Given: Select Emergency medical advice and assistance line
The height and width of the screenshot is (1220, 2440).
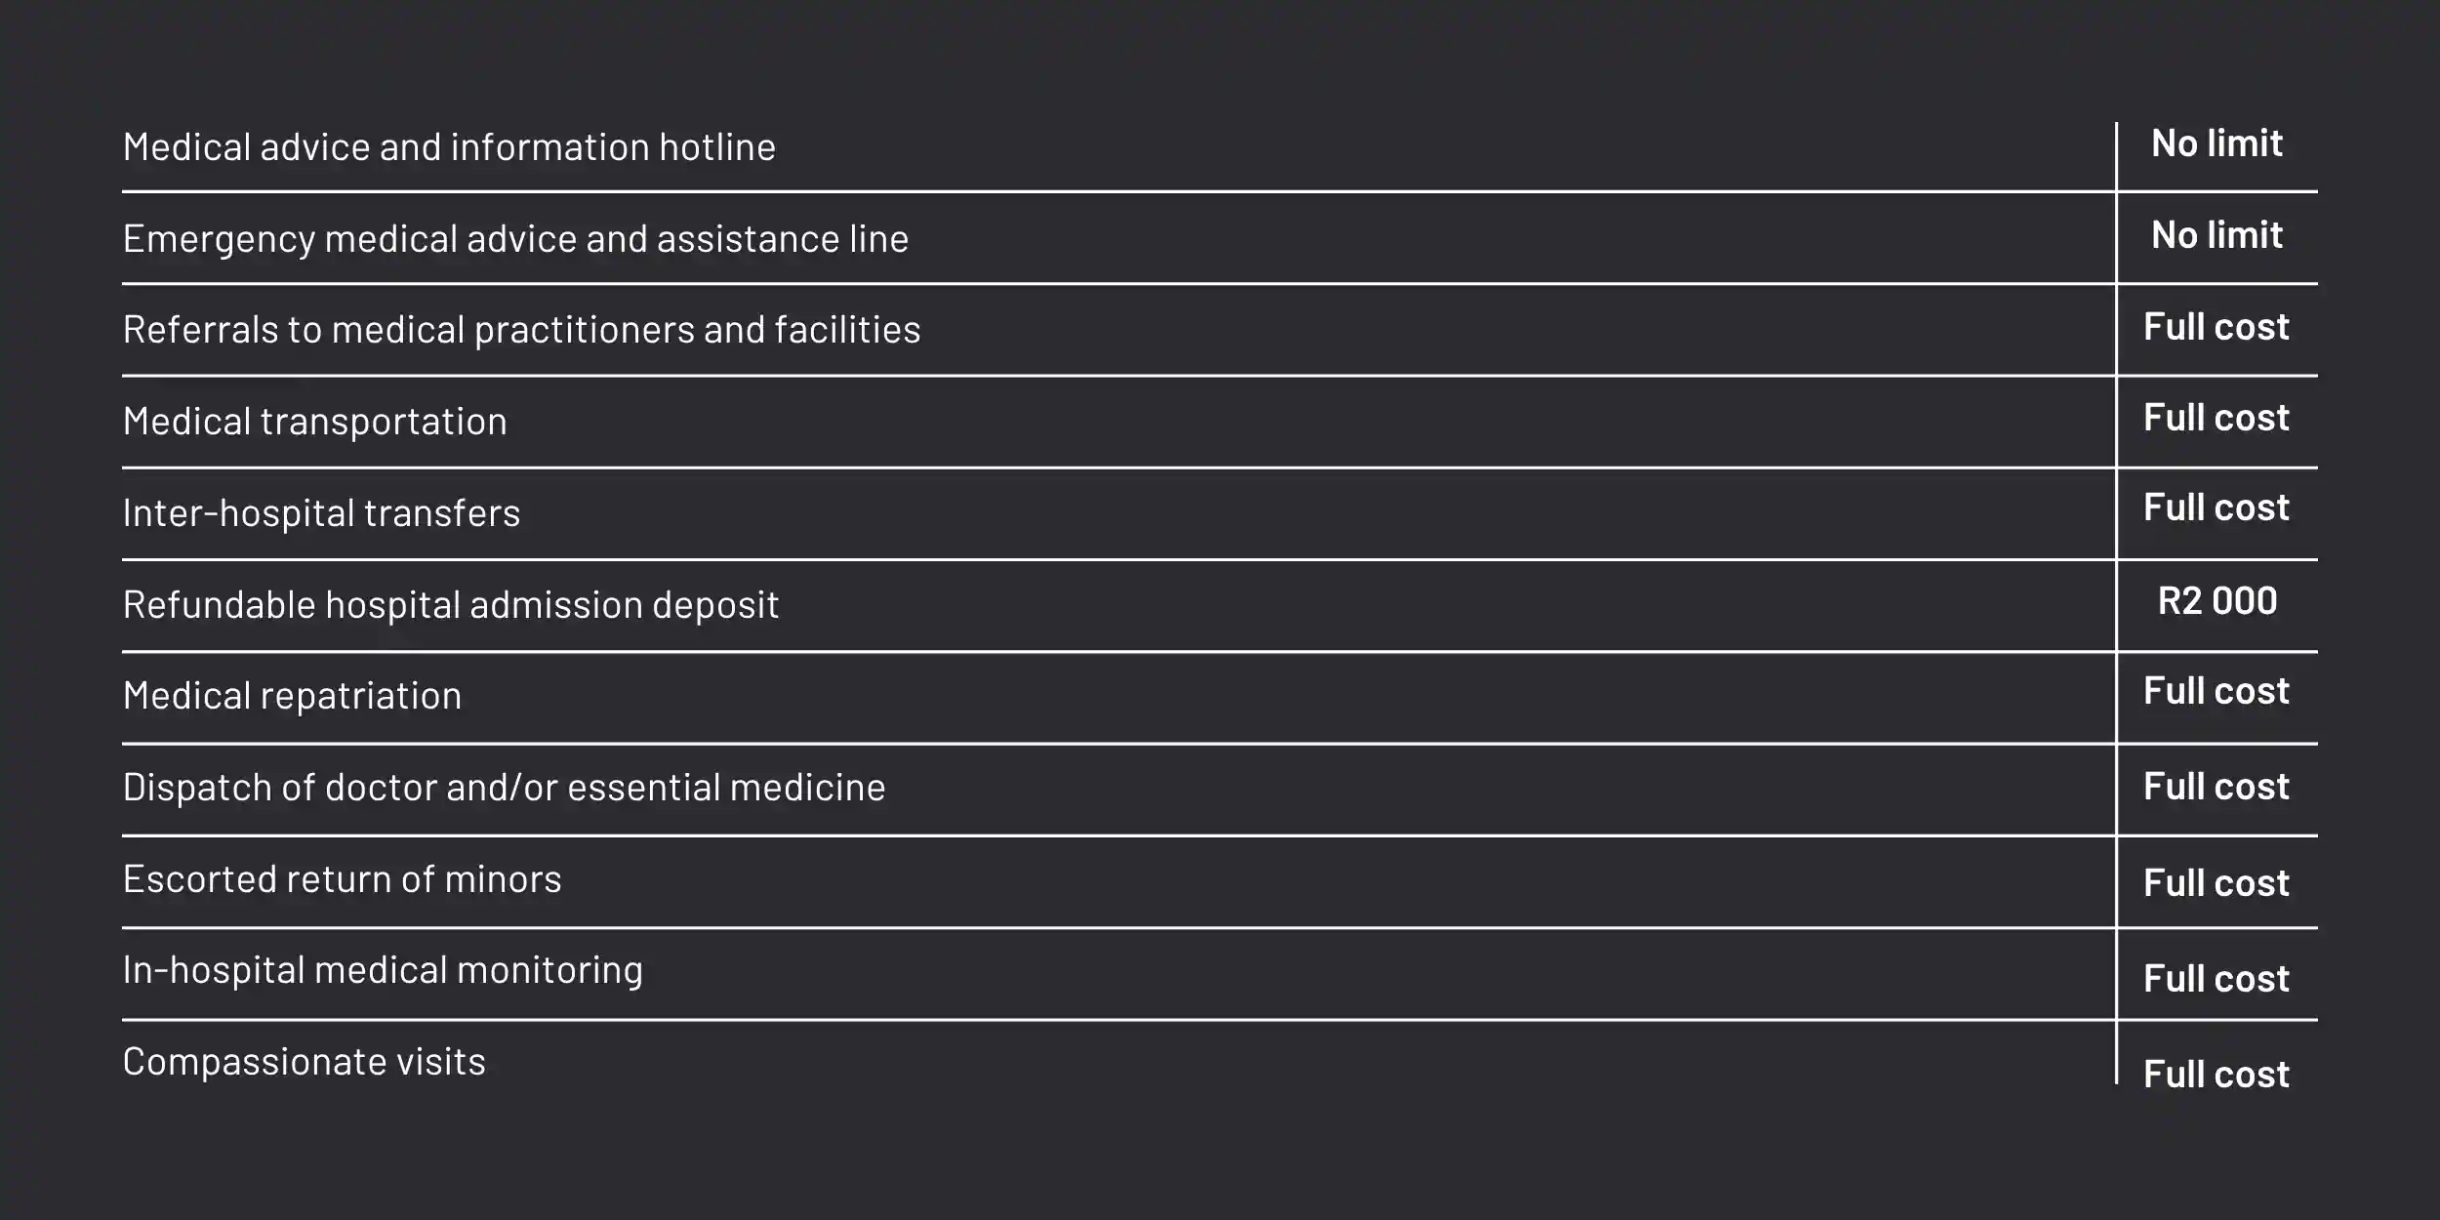Looking at the screenshot, I should pyautogui.click(x=515, y=239).
